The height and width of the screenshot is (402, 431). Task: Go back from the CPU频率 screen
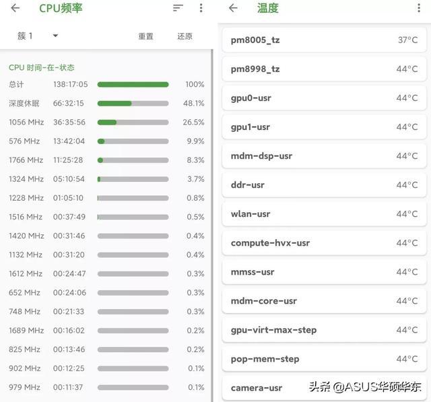click(15, 8)
